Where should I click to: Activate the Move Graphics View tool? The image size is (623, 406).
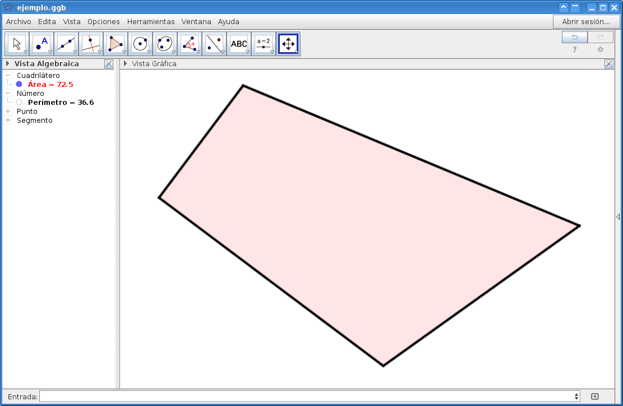(288, 43)
